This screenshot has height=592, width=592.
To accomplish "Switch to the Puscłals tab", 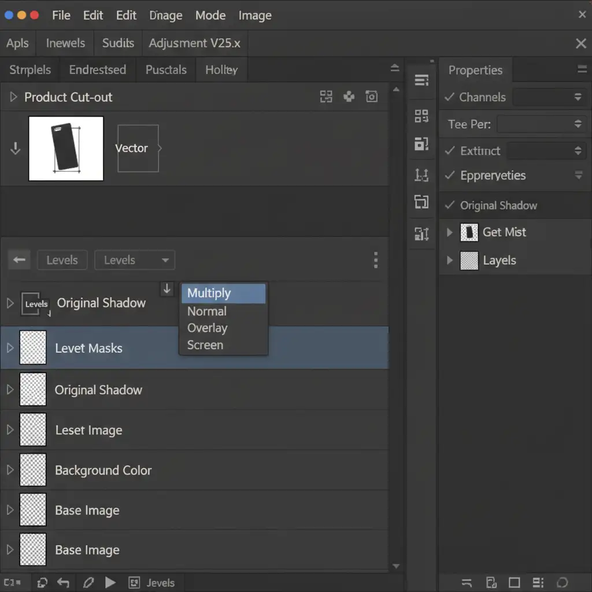I will [166, 70].
